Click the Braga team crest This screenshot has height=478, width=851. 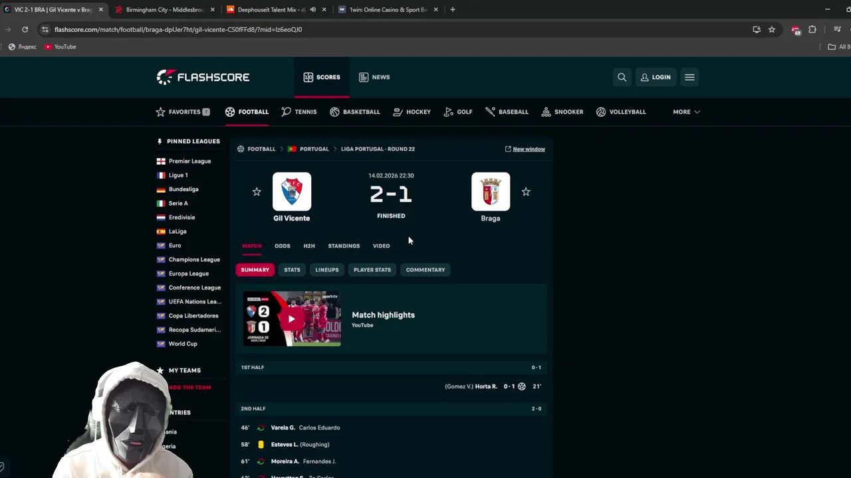(x=491, y=192)
